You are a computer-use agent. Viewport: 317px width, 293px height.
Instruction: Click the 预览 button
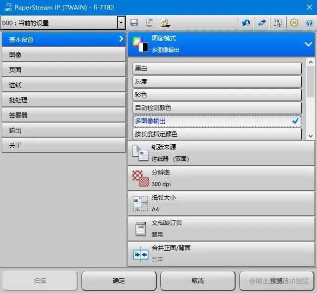click(277, 280)
